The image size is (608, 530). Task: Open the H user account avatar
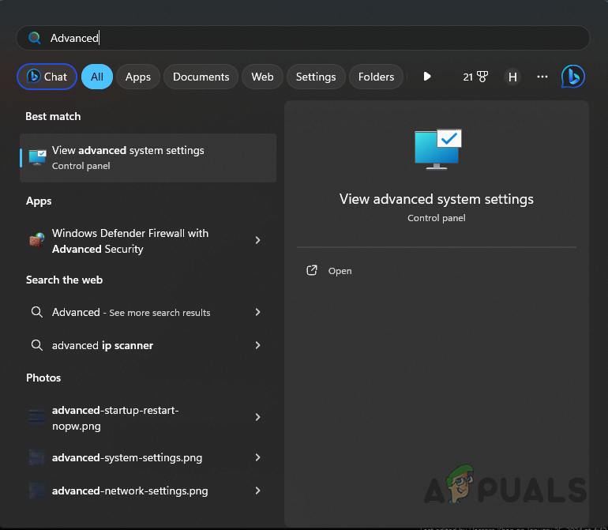point(512,77)
